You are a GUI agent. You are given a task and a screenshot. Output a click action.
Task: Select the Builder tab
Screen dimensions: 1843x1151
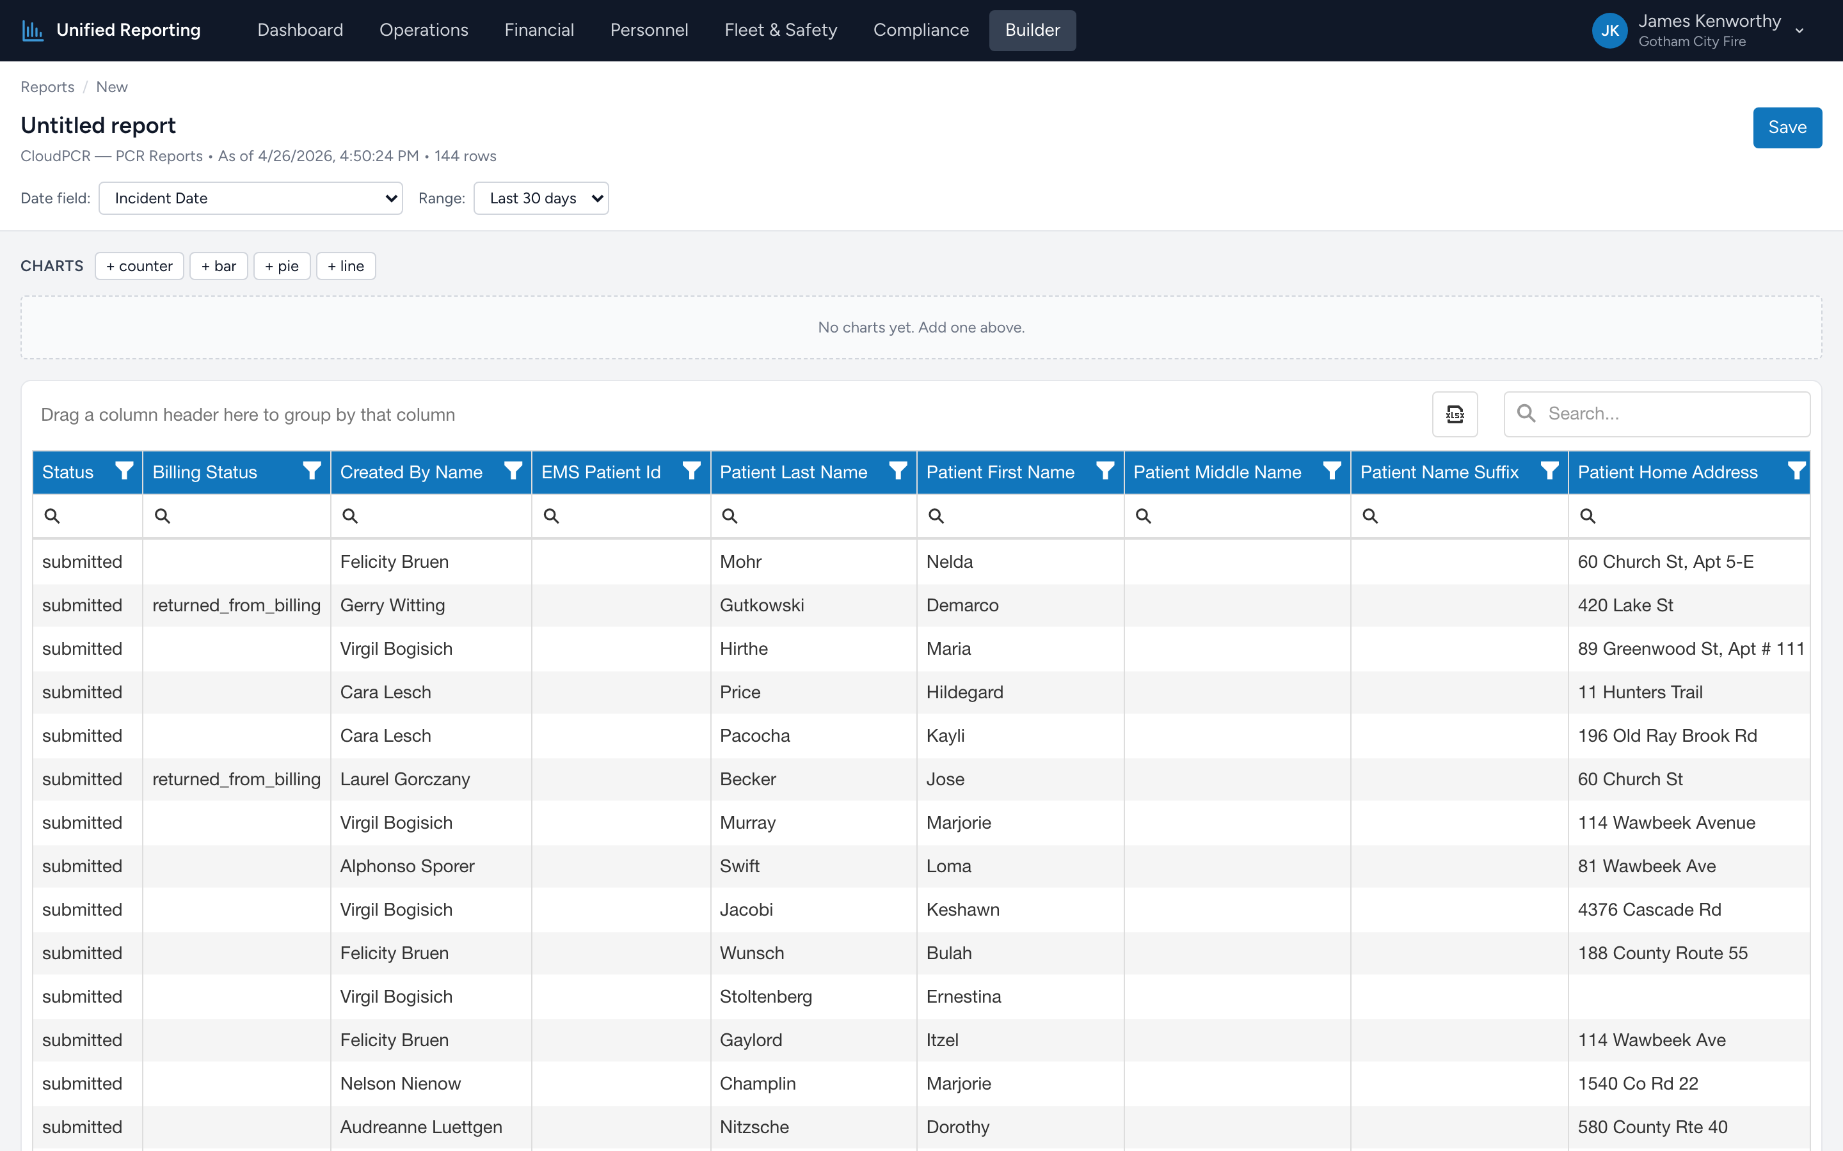pos(1032,31)
